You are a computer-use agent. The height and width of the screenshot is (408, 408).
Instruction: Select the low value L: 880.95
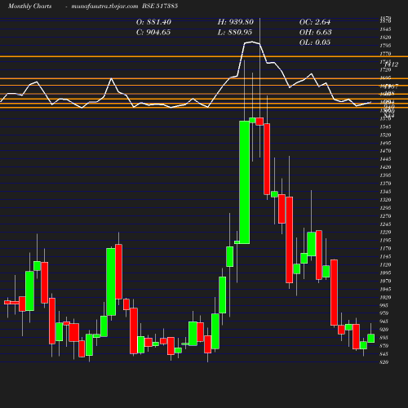click(235, 33)
